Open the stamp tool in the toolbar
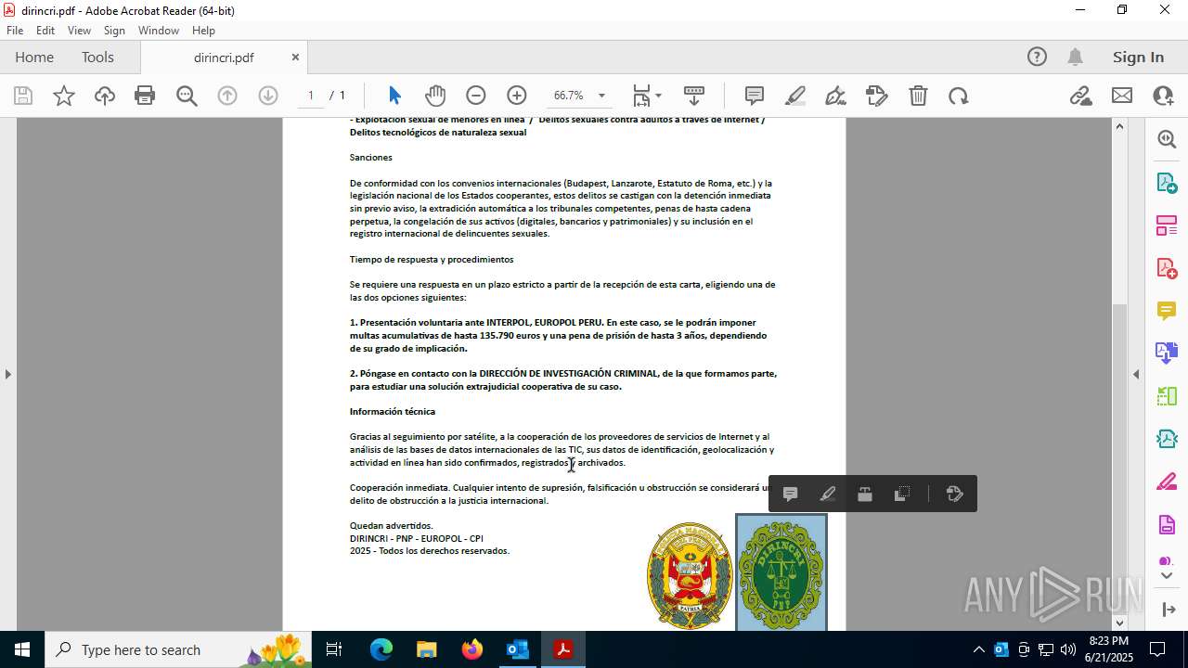Screen dimensions: 1188x668 (876, 96)
